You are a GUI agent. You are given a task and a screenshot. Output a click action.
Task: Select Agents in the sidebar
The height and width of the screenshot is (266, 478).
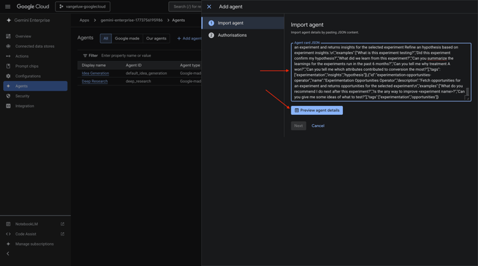tap(35, 86)
